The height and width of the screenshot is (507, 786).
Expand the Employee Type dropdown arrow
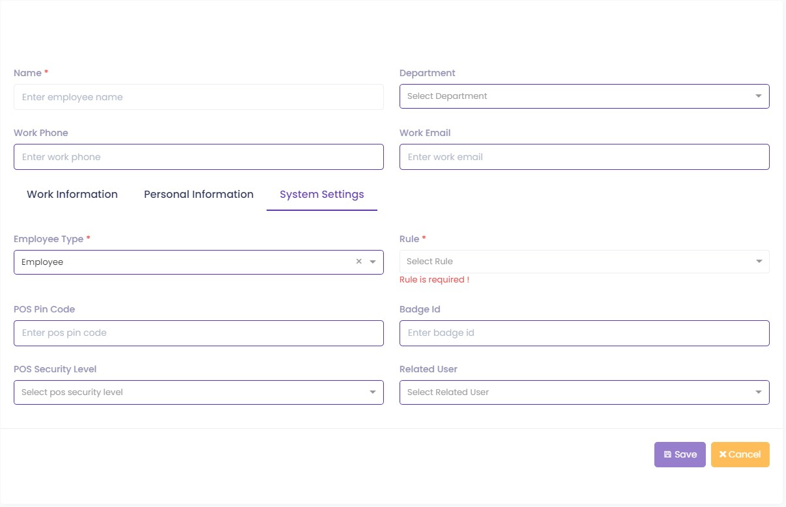pyautogui.click(x=373, y=262)
